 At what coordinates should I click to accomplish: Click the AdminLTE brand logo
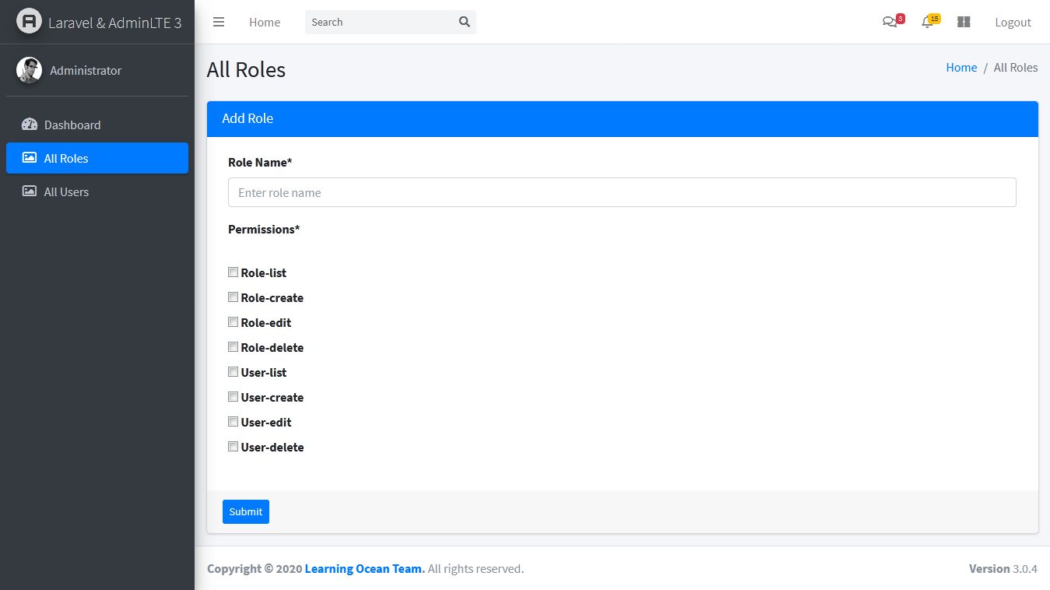tap(29, 22)
